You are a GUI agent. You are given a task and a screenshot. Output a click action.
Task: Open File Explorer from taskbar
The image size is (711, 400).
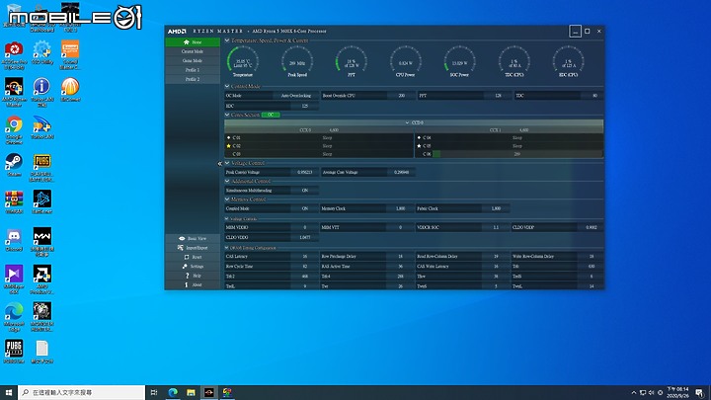tap(191, 392)
